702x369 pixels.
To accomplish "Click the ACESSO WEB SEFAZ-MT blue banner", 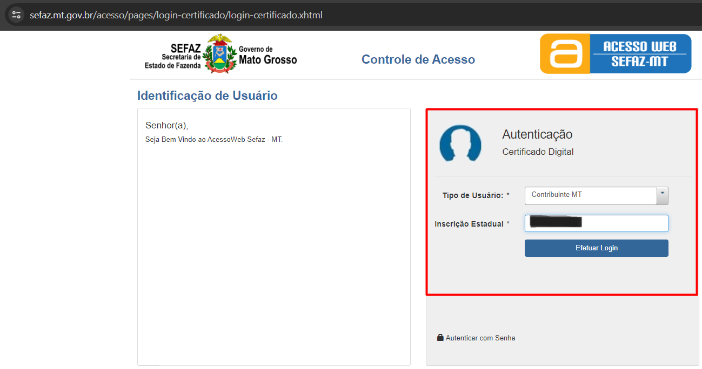I will pos(640,54).
